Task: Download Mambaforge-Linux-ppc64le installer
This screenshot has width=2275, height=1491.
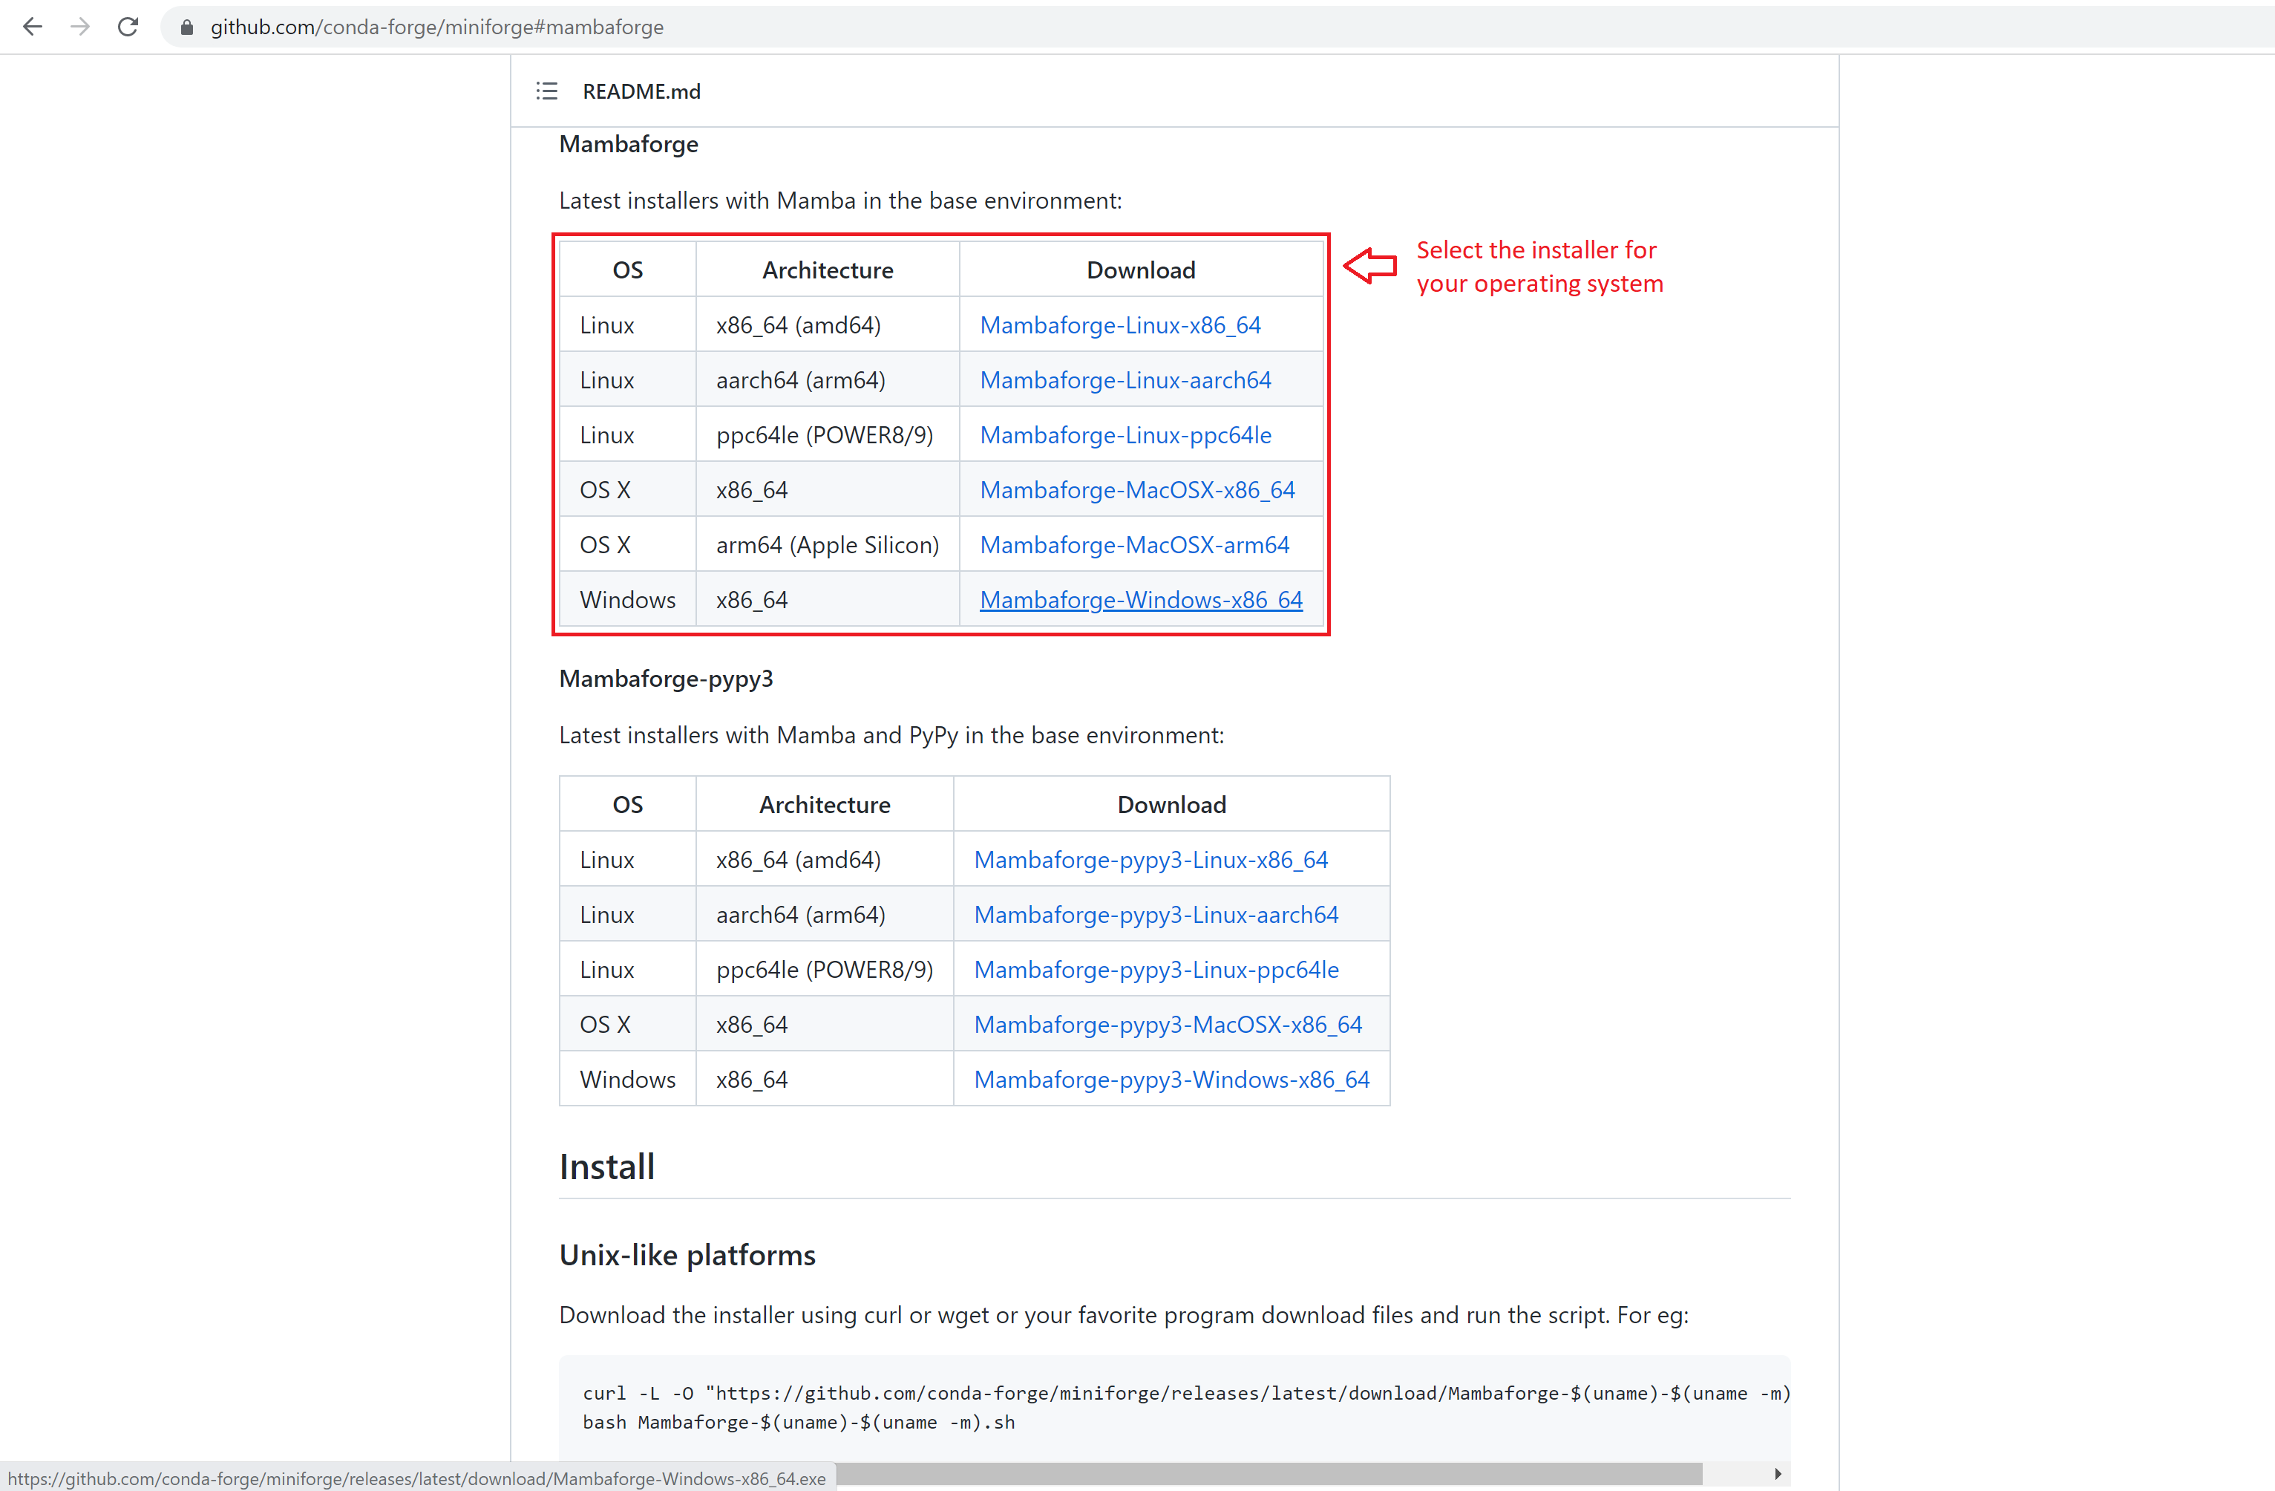Action: [x=1125, y=435]
